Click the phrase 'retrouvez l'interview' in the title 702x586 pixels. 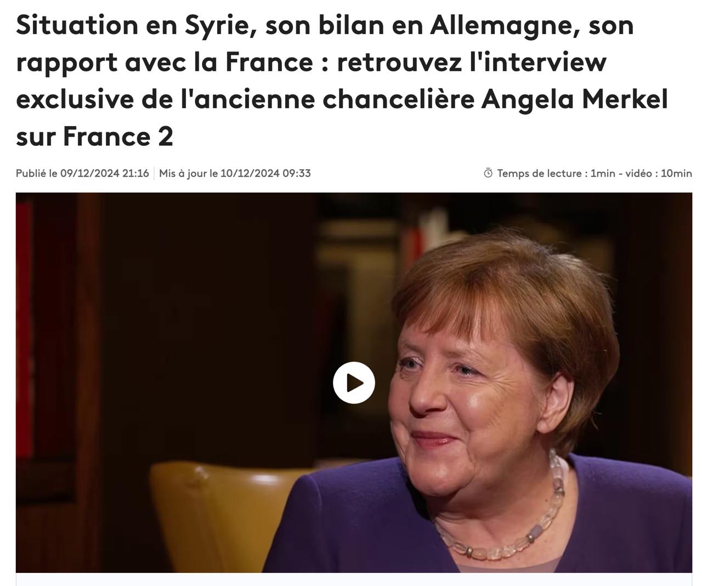coord(472,62)
